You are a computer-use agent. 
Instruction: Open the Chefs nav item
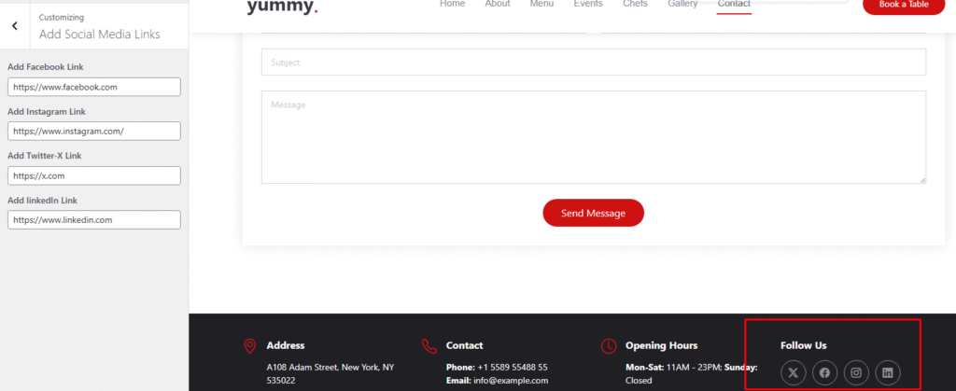635,4
